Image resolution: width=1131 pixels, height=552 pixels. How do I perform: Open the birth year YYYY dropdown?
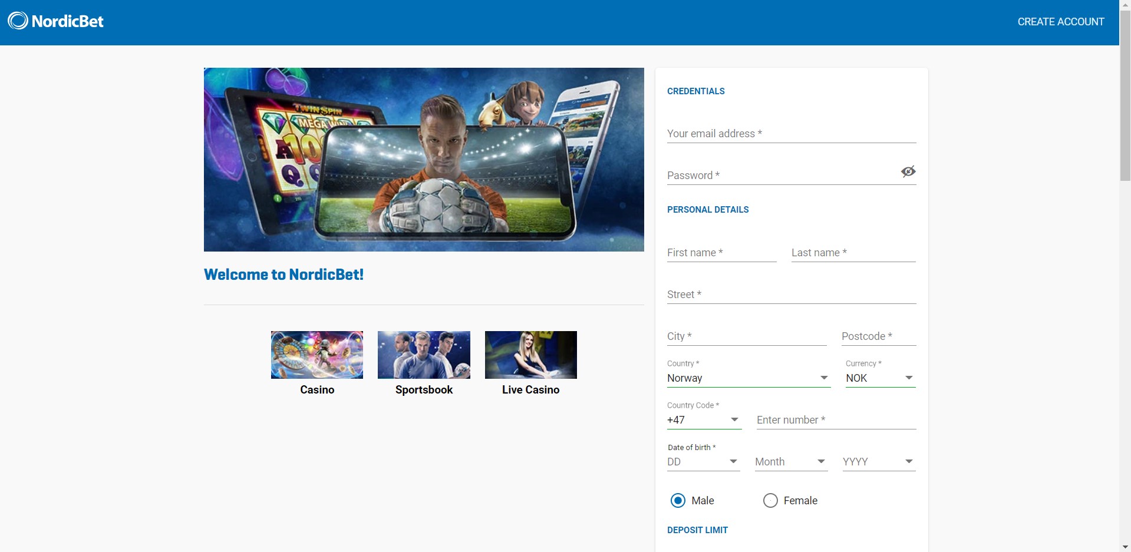coord(878,462)
